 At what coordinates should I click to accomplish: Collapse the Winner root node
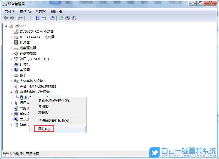[x=6, y=26]
